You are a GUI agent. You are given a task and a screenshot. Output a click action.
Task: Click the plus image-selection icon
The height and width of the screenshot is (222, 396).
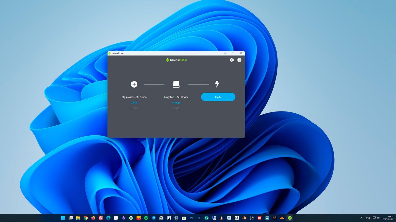pyautogui.click(x=134, y=84)
